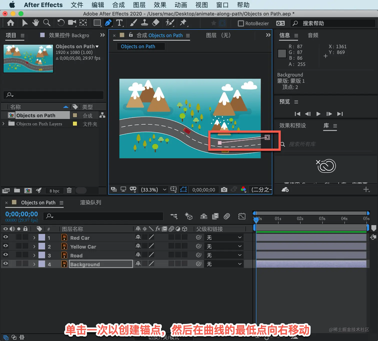Jump to the first frame in preview
The height and width of the screenshot is (341, 378).
point(297,114)
